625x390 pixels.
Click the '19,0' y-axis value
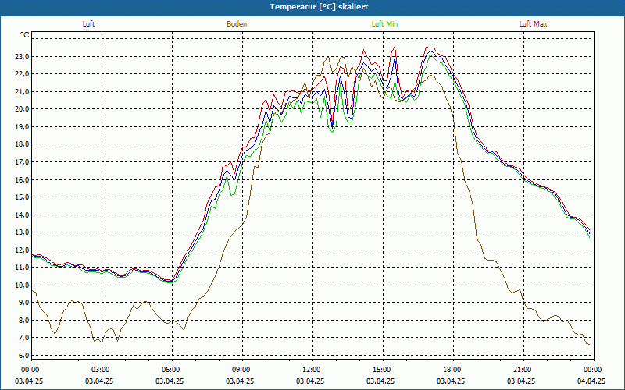(x=22, y=126)
